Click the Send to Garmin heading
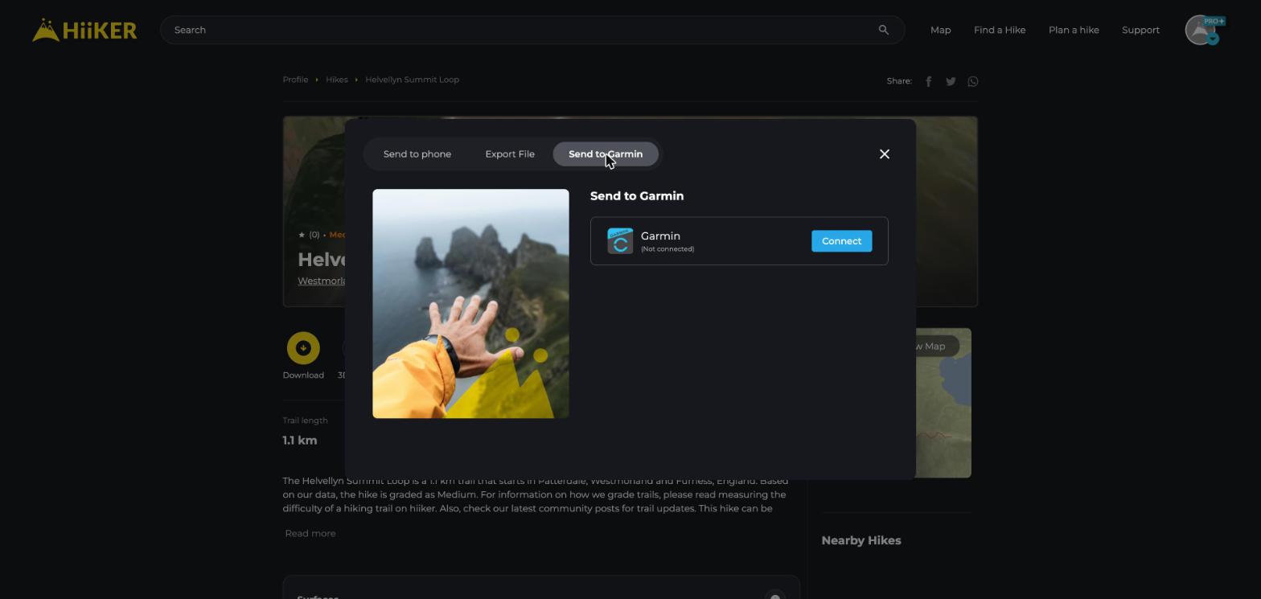Viewport: 1261px width, 599px height. [x=636, y=196]
